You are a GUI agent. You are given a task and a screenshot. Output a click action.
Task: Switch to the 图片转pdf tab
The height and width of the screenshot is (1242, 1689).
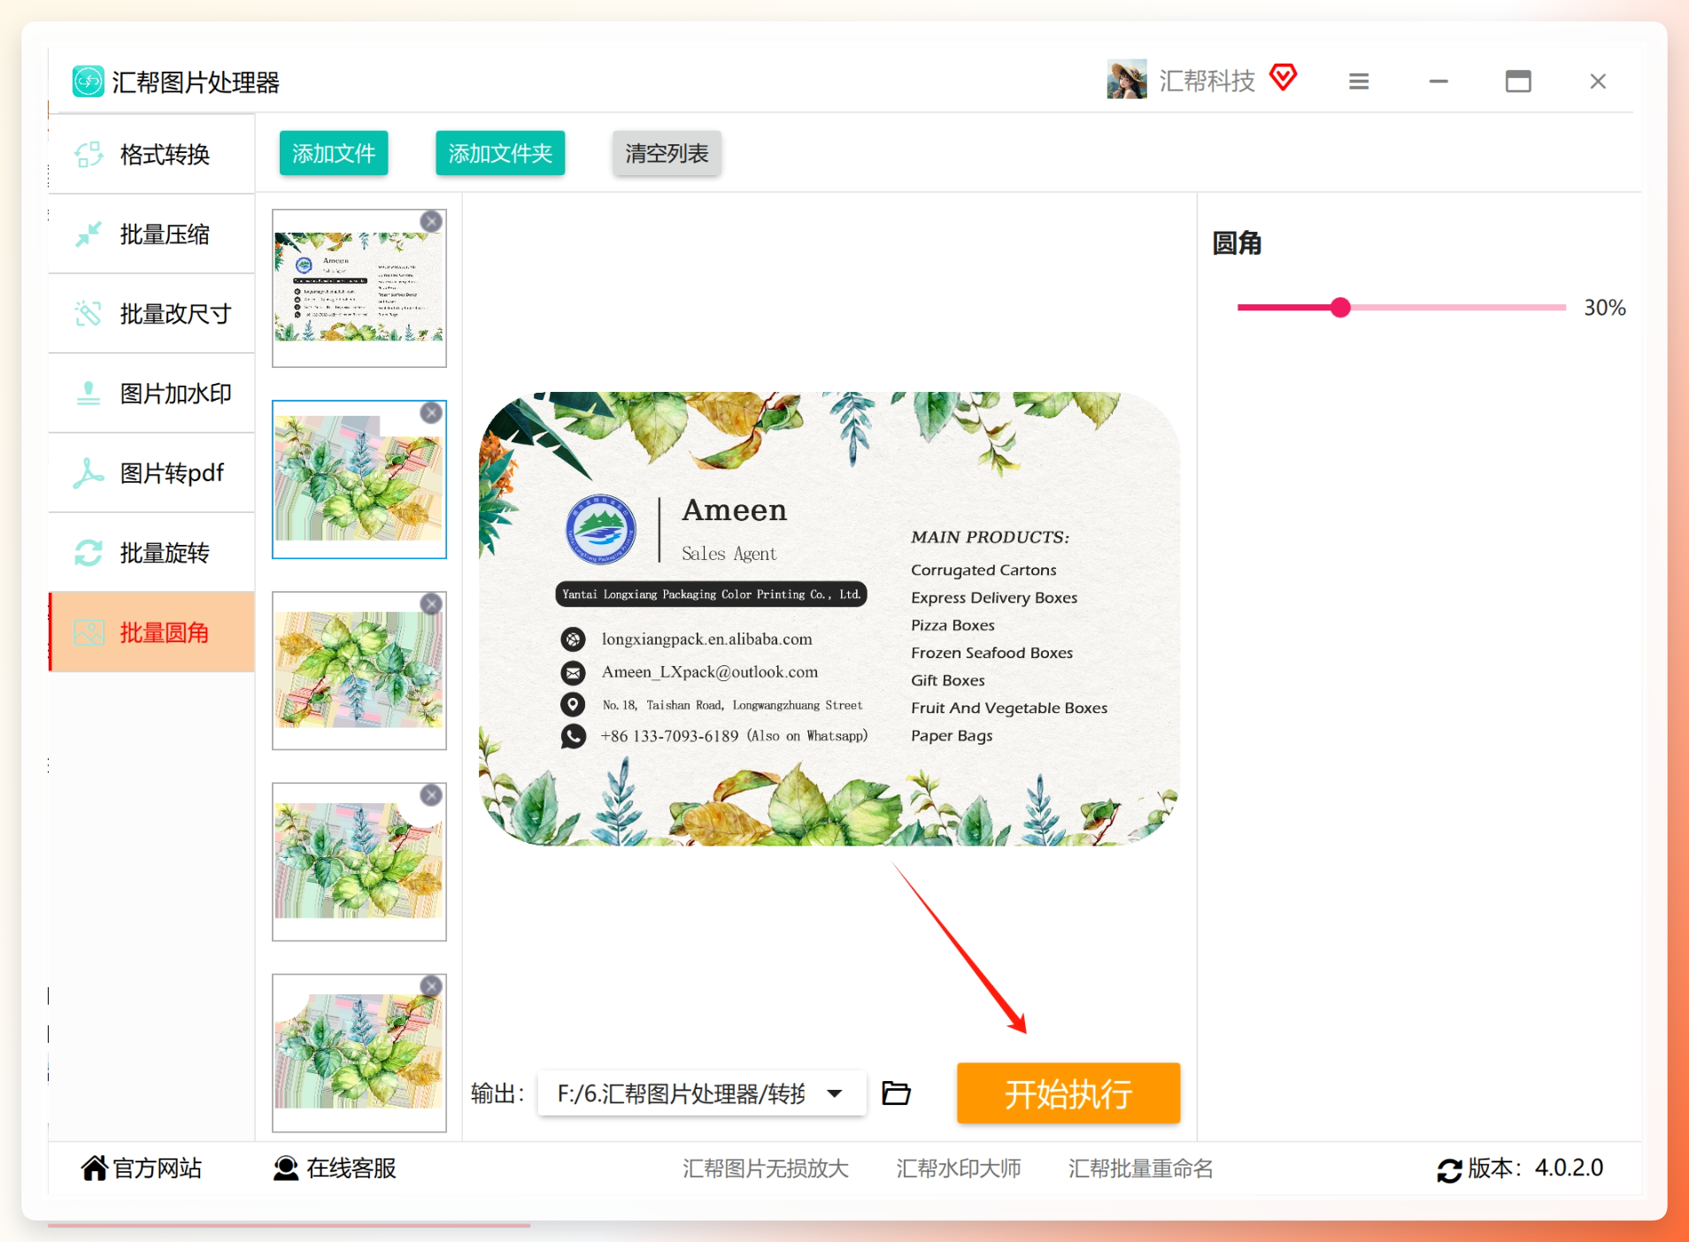coord(152,473)
